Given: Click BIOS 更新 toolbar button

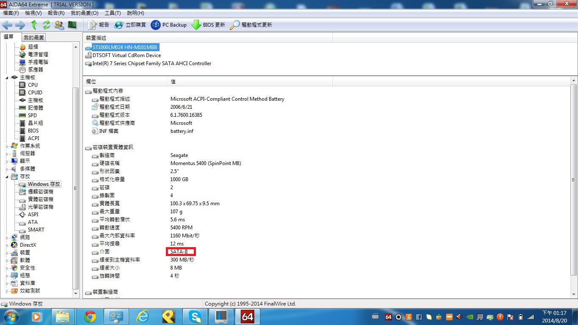Looking at the screenshot, I should (x=208, y=25).
